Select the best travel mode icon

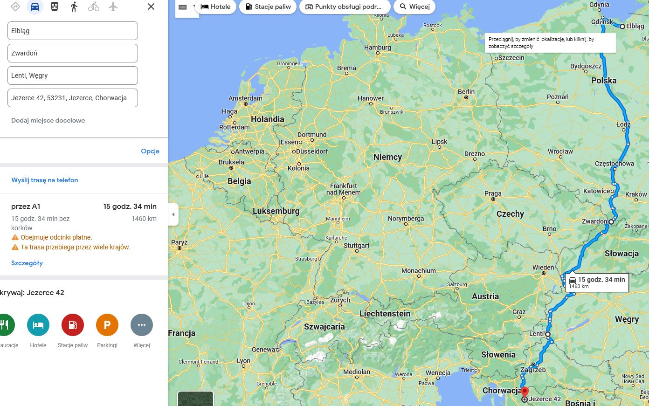click(x=15, y=7)
